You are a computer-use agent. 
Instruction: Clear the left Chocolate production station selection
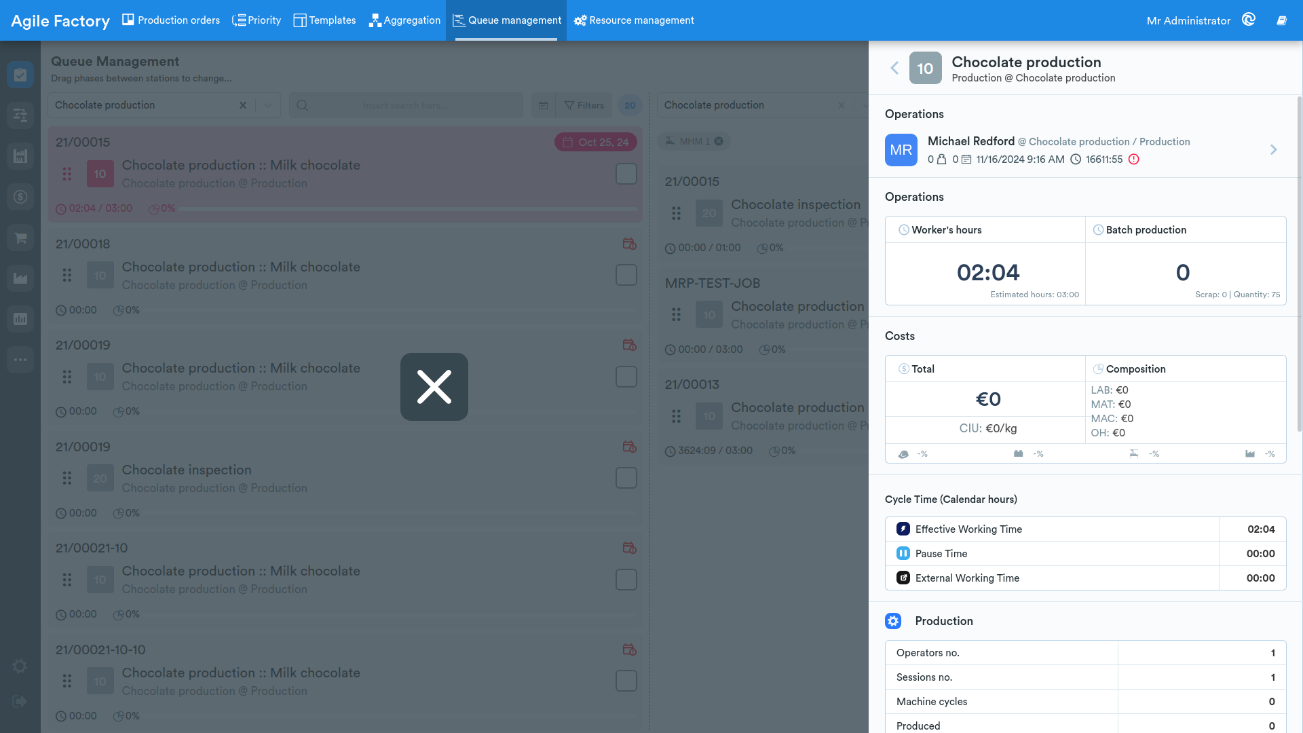point(243,105)
